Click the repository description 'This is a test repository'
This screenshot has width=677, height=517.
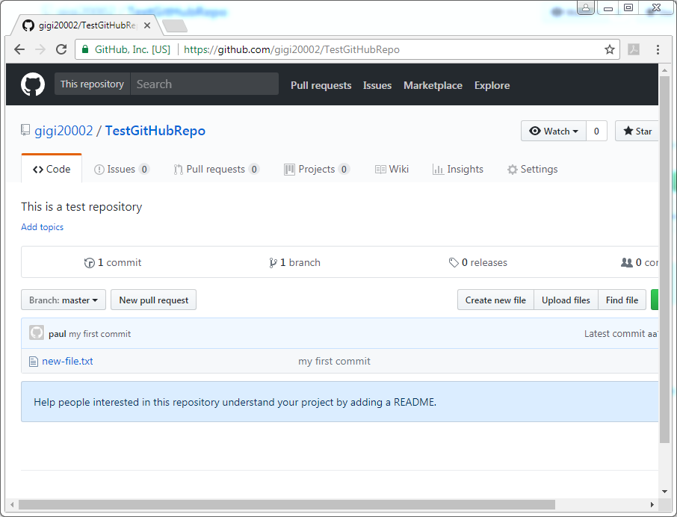(x=81, y=207)
